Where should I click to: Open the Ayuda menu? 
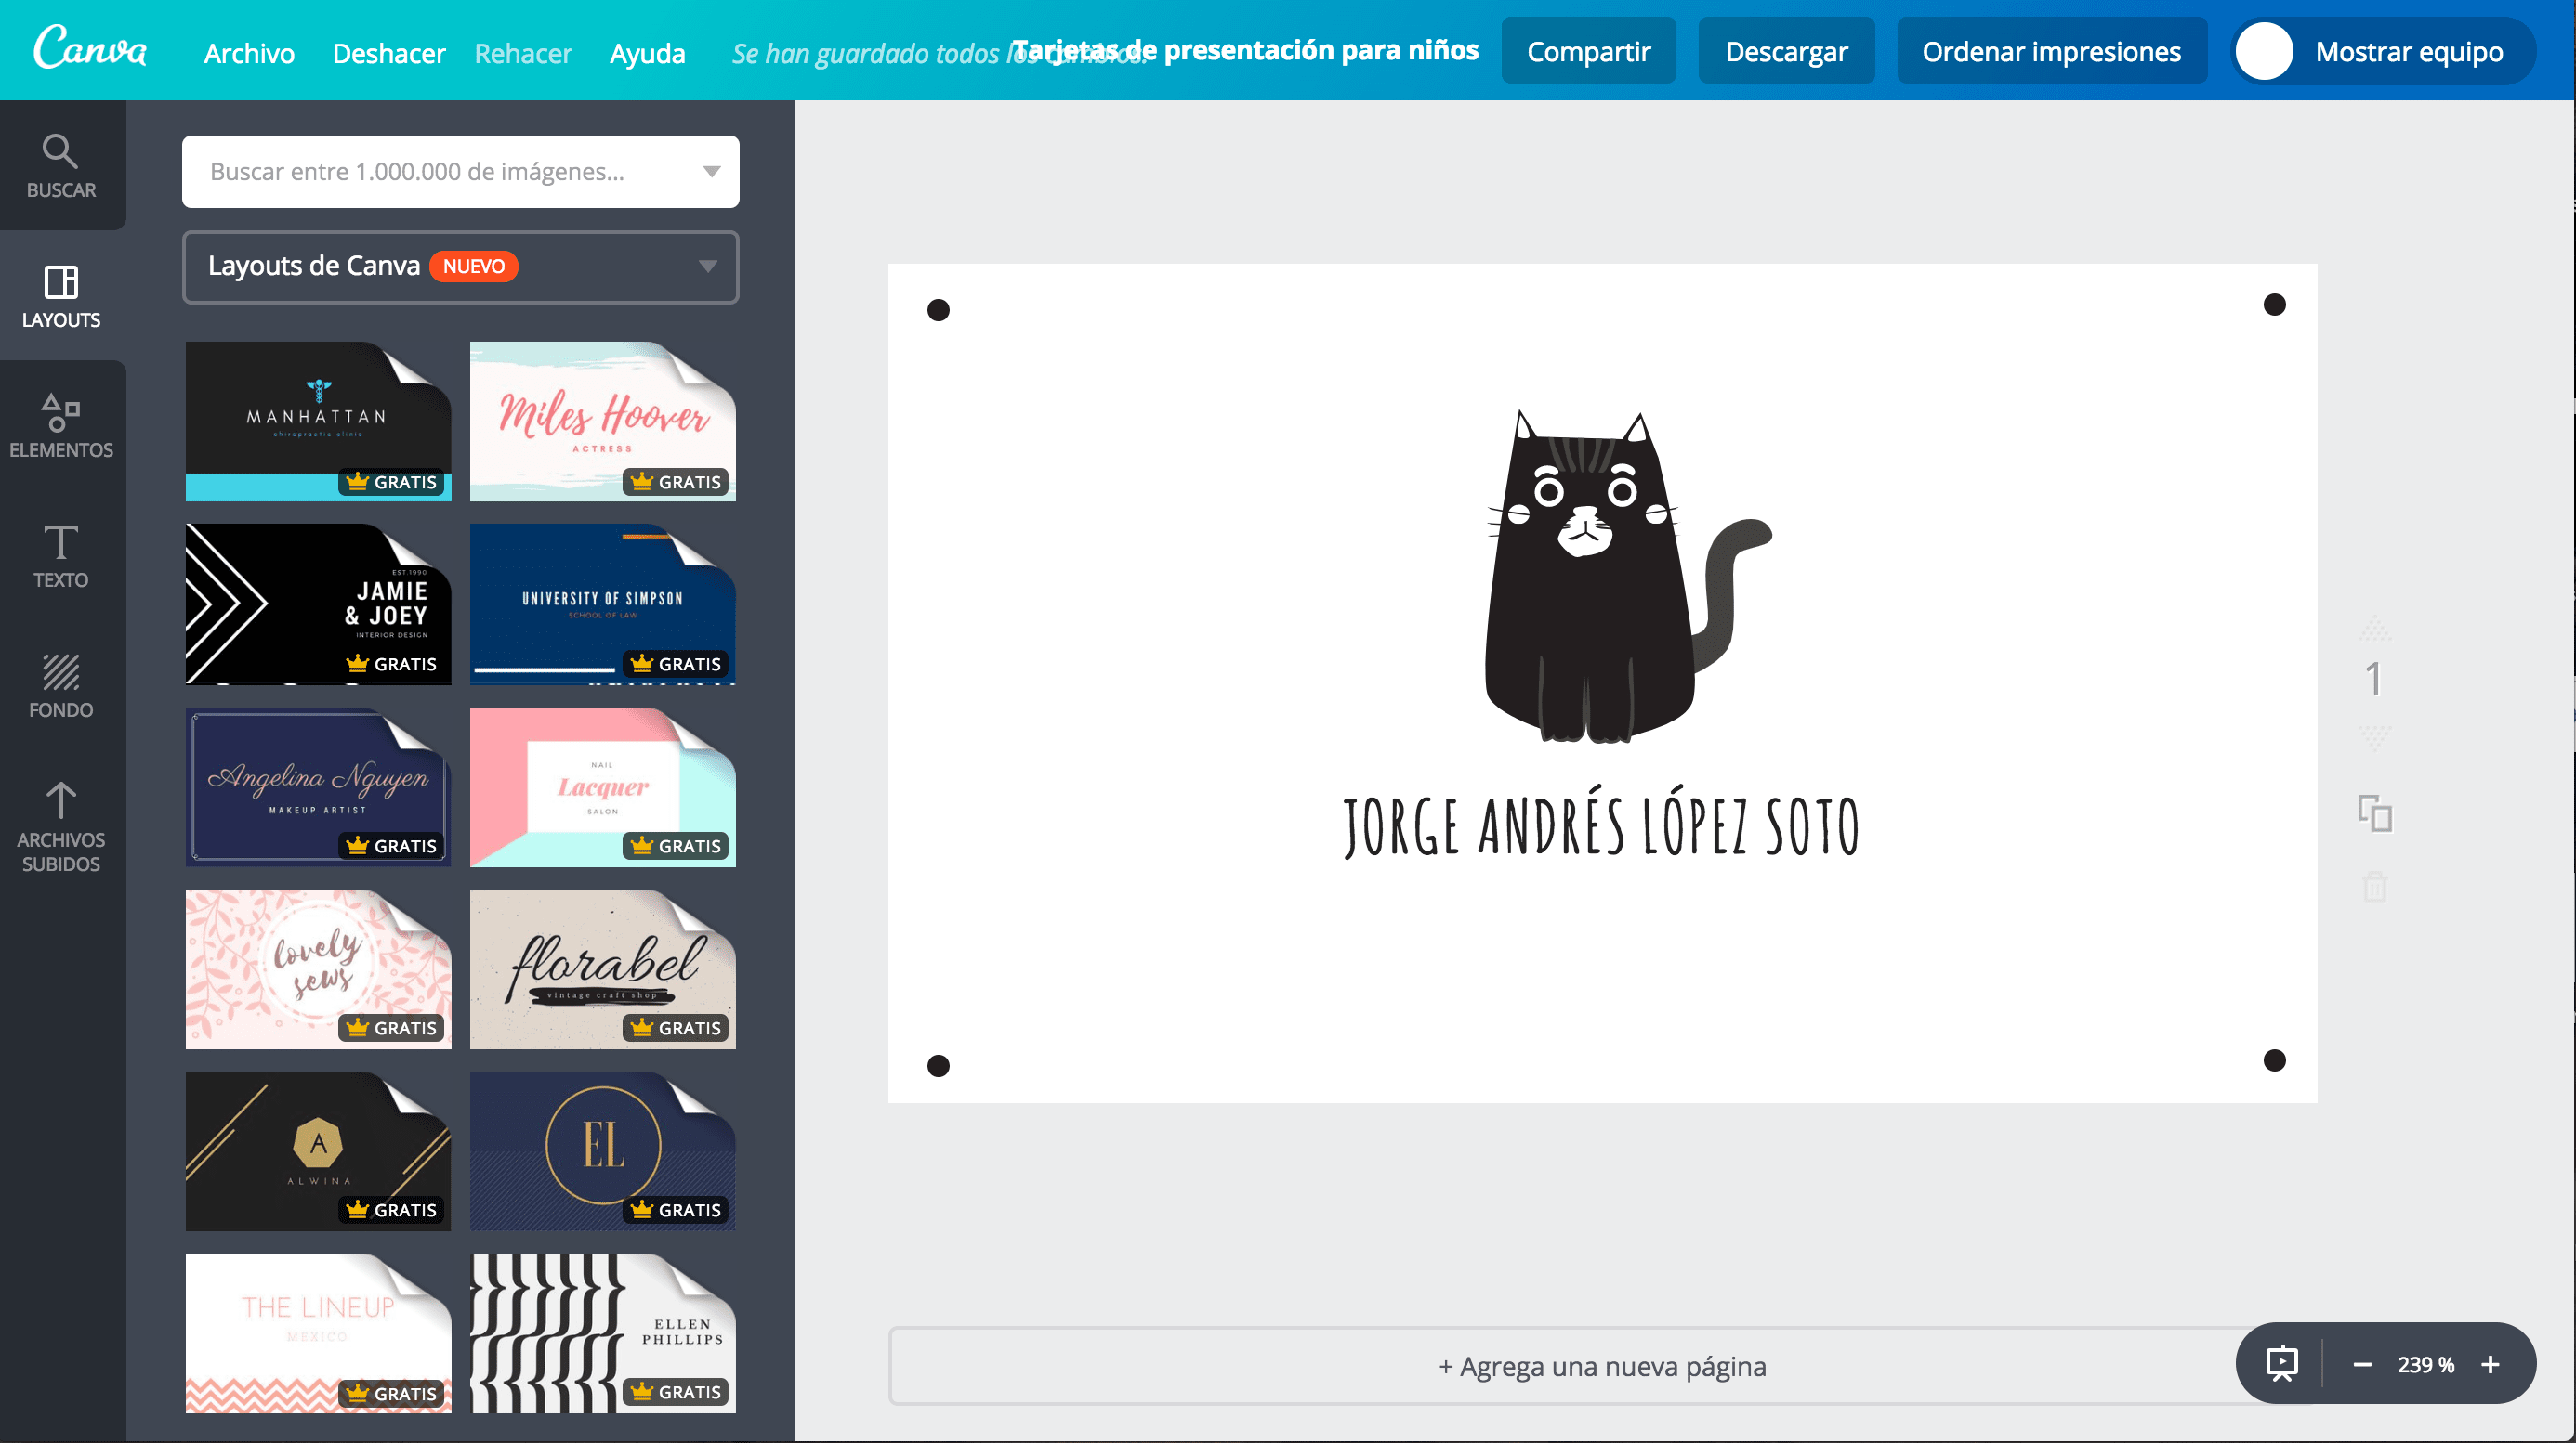point(647,52)
